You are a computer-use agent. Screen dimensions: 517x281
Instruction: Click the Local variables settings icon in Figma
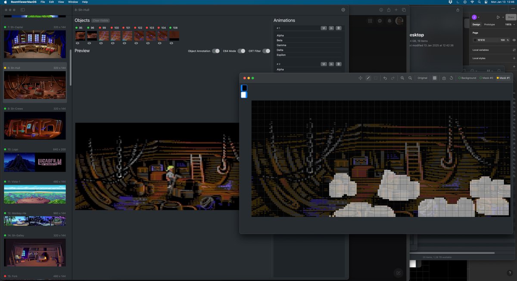pos(514,50)
